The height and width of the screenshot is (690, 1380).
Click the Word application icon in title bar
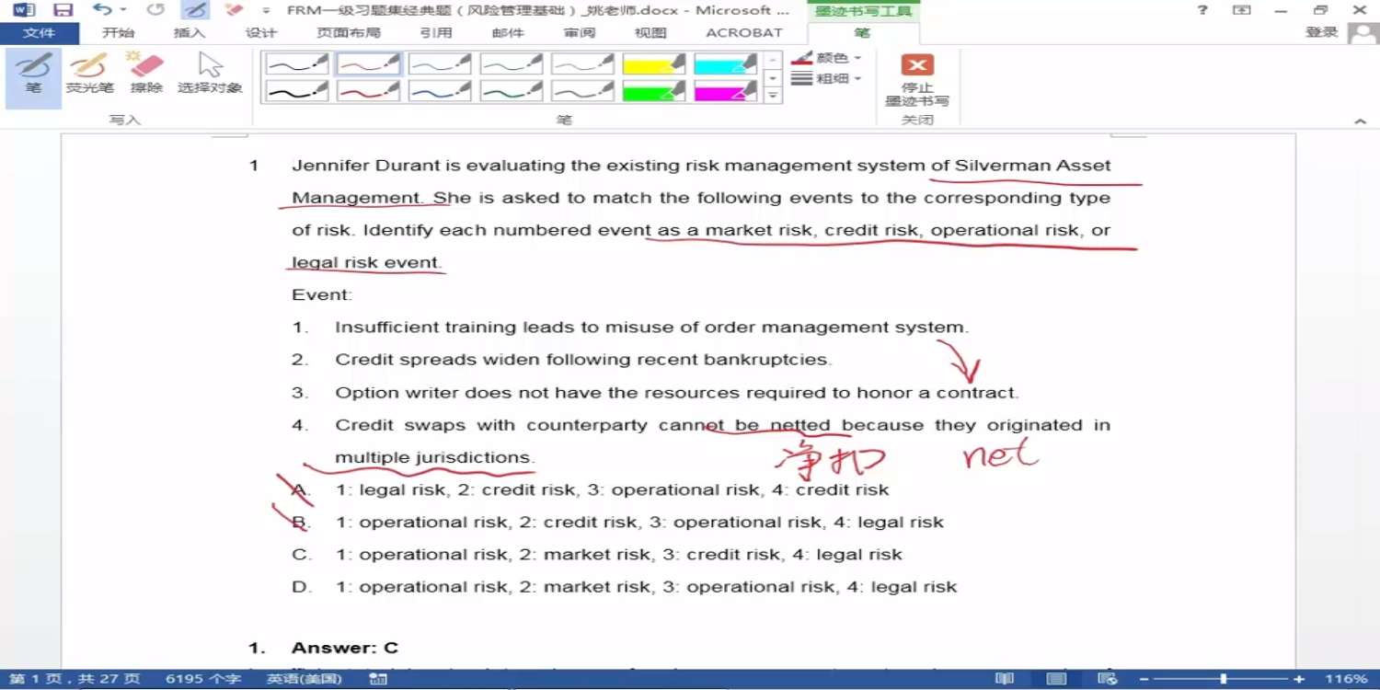[24, 10]
